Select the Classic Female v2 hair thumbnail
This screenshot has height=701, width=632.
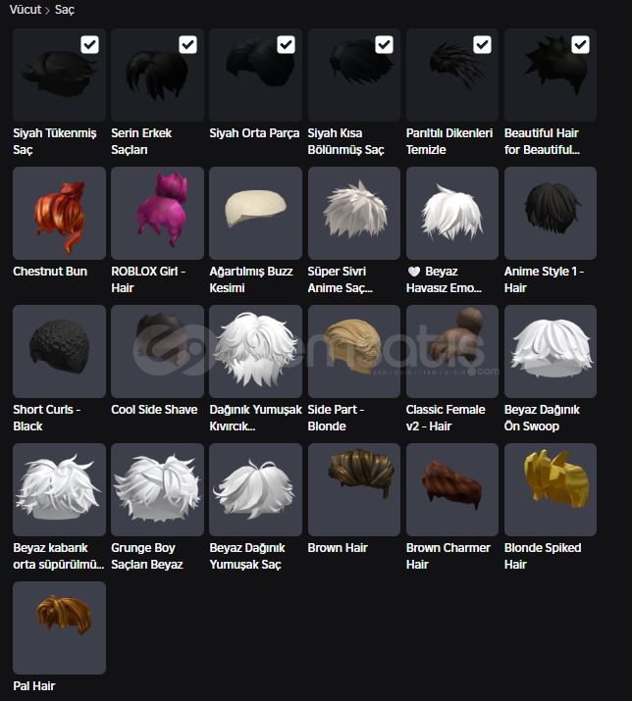452,351
